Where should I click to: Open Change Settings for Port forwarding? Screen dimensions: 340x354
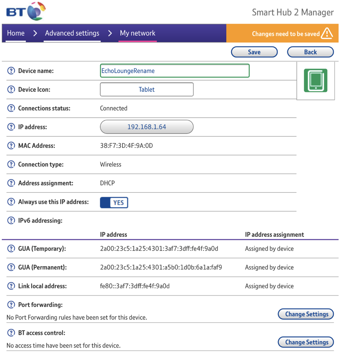pyautogui.click(x=306, y=314)
